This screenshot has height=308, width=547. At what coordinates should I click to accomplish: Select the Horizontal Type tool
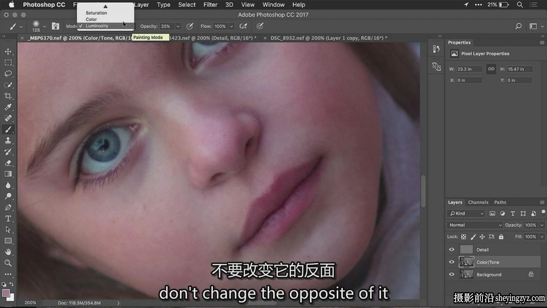coord(8,219)
